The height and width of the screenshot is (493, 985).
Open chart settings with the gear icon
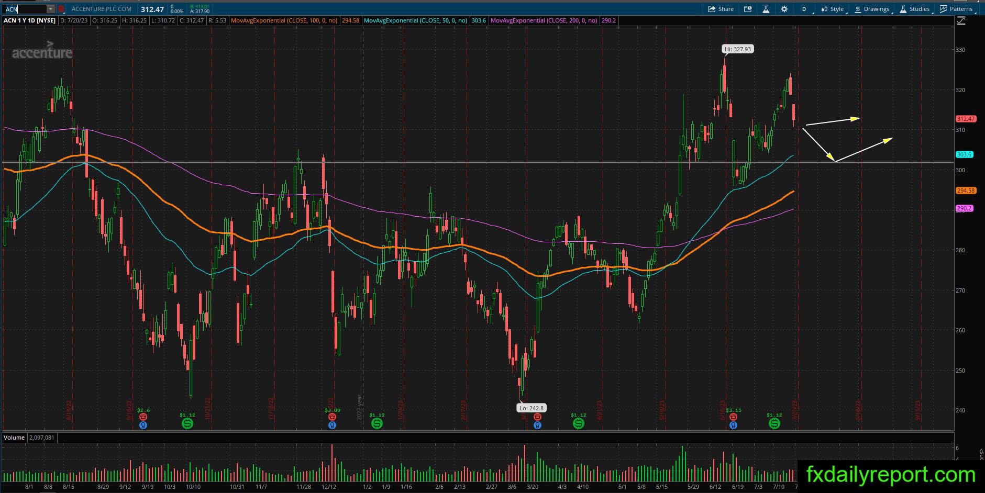pos(784,9)
